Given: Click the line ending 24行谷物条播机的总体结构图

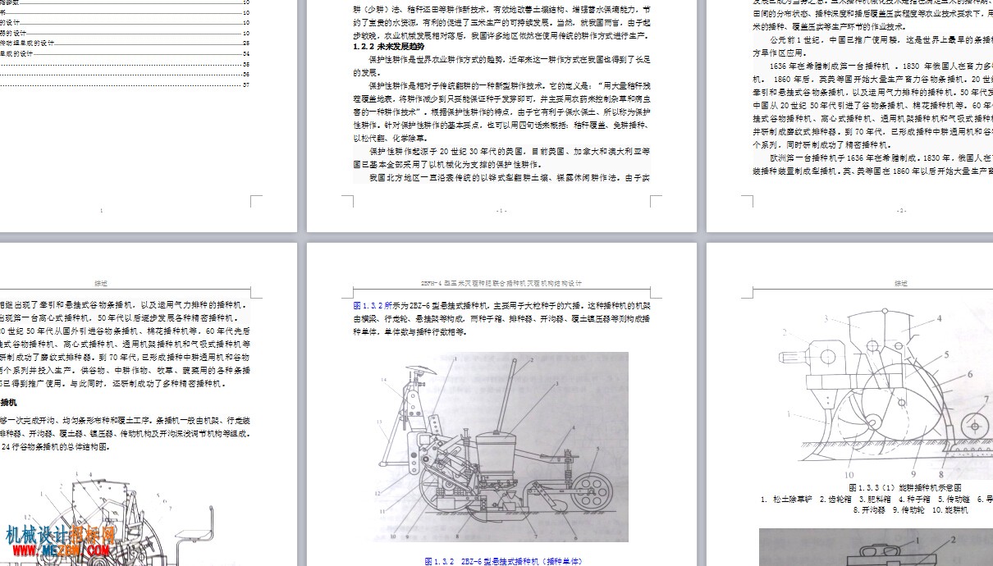Looking at the screenshot, I should [54, 447].
